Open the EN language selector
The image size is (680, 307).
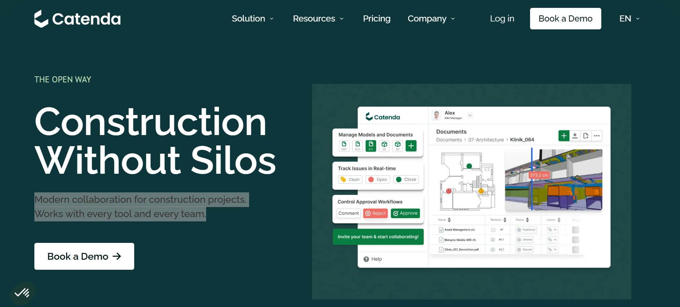pos(630,19)
